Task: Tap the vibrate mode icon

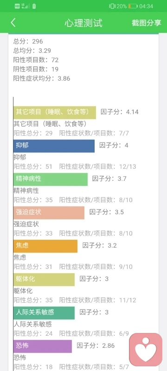Action: click(112, 6)
